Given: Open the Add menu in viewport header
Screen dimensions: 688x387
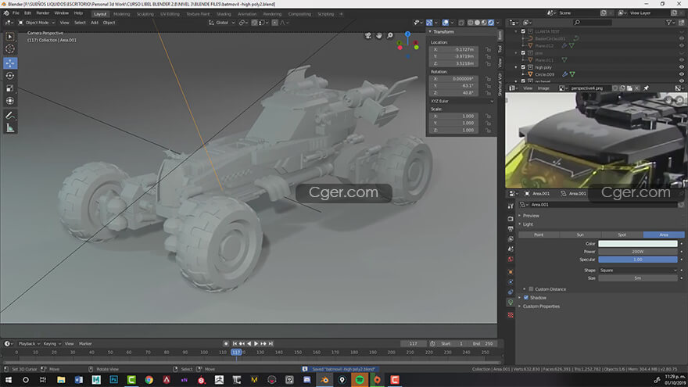Looking at the screenshot, I should pos(95,23).
